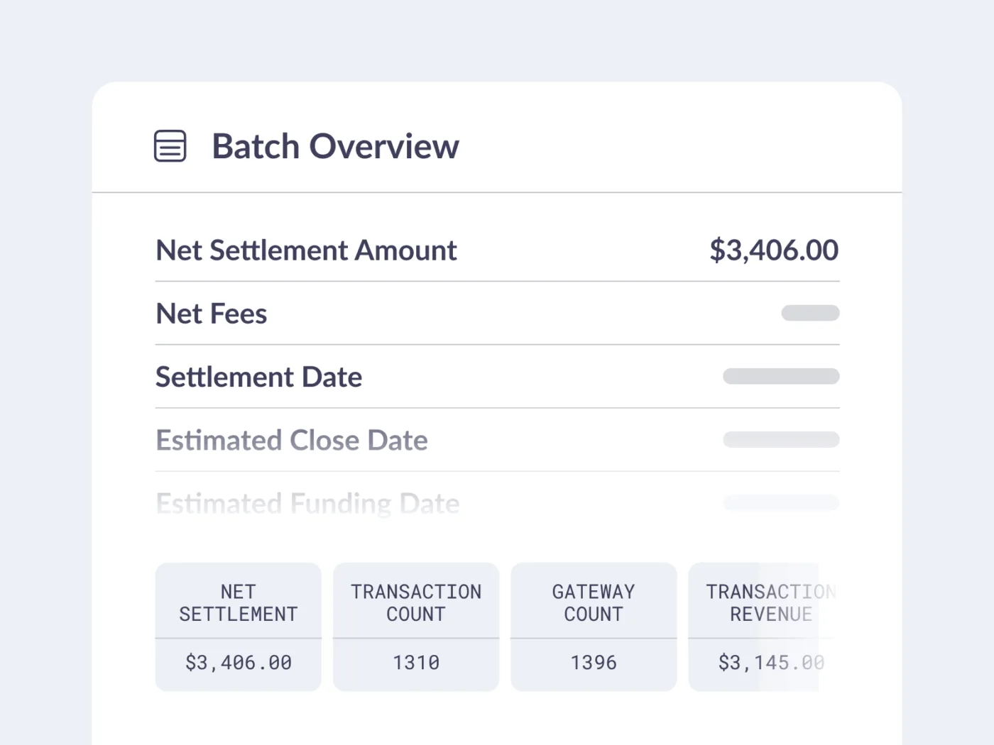Viewport: 994px width, 745px height.
Task: Click the Net Fees placeholder value
Action: [x=810, y=313]
